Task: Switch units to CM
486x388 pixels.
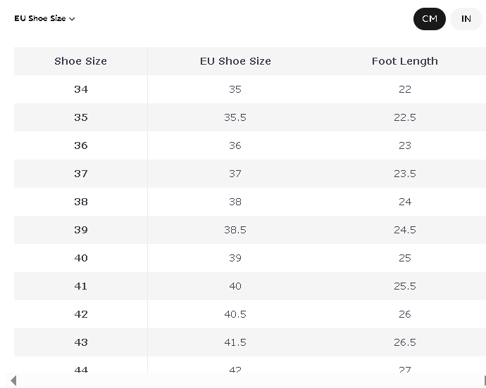Action: 430,19
